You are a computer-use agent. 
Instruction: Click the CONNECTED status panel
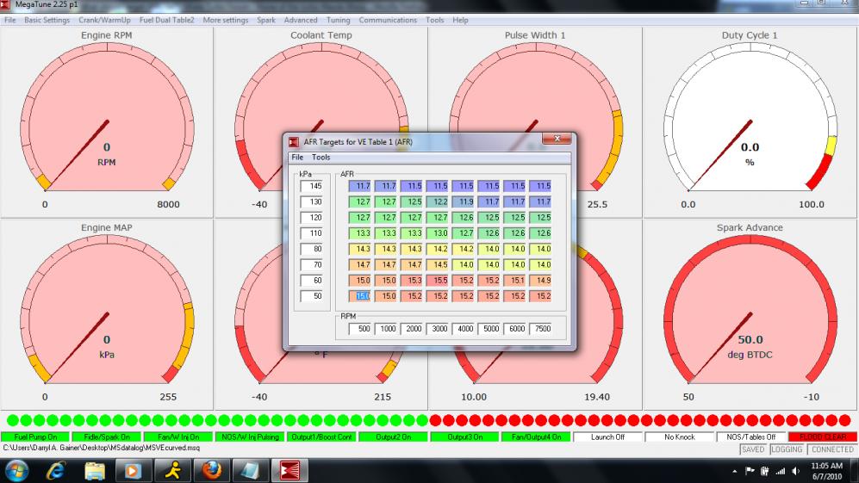tap(832, 449)
